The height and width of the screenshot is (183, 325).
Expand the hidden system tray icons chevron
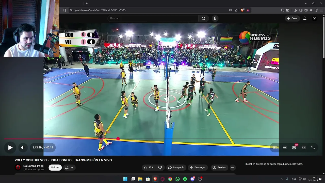[282, 179]
